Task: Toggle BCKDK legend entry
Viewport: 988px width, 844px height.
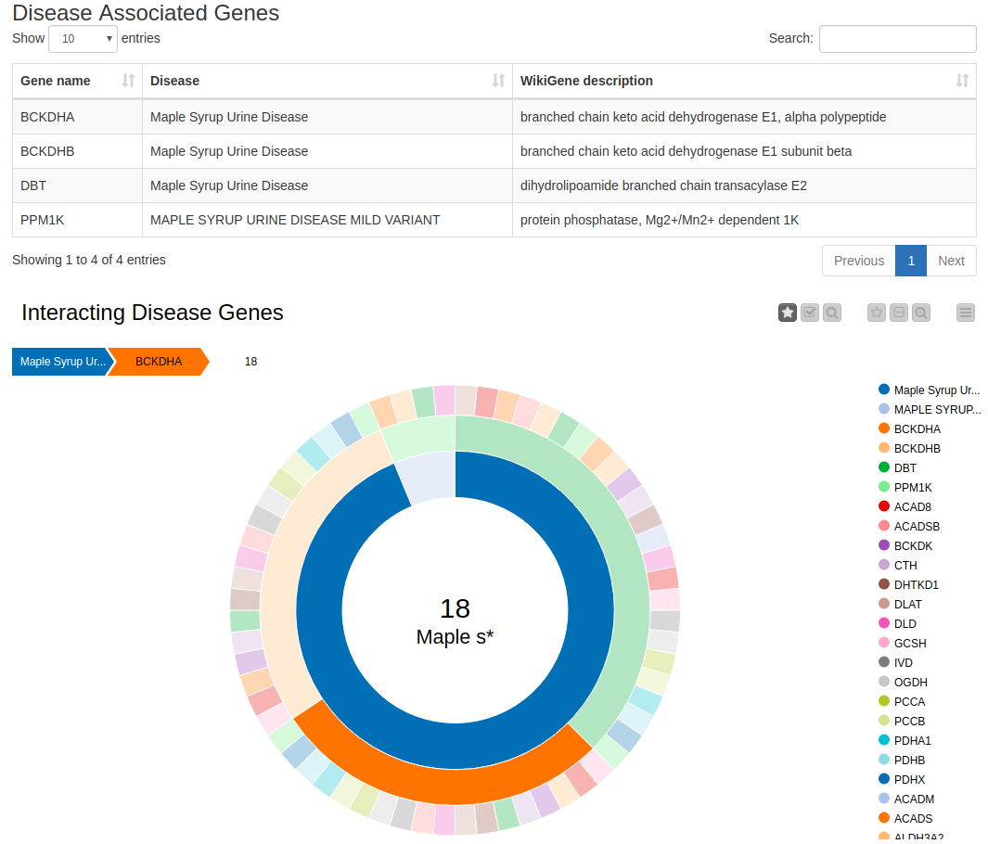Action: point(905,546)
